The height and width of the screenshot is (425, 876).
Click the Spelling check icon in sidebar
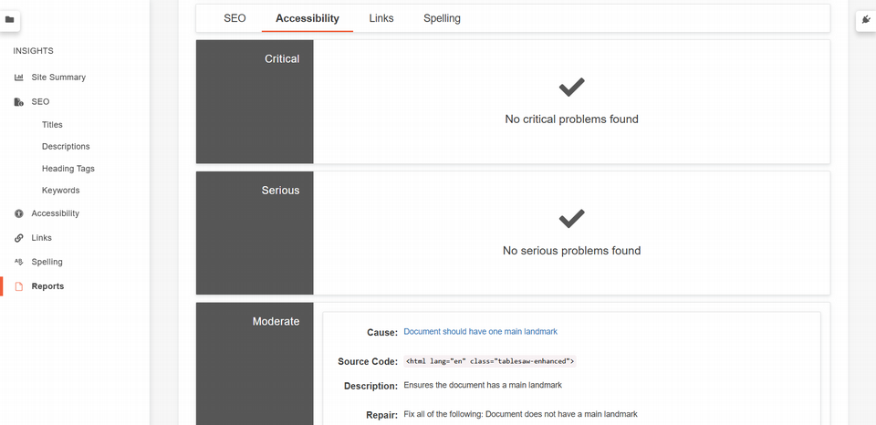pos(19,262)
